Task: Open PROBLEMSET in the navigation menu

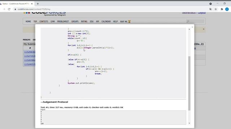Action: [63, 21]
